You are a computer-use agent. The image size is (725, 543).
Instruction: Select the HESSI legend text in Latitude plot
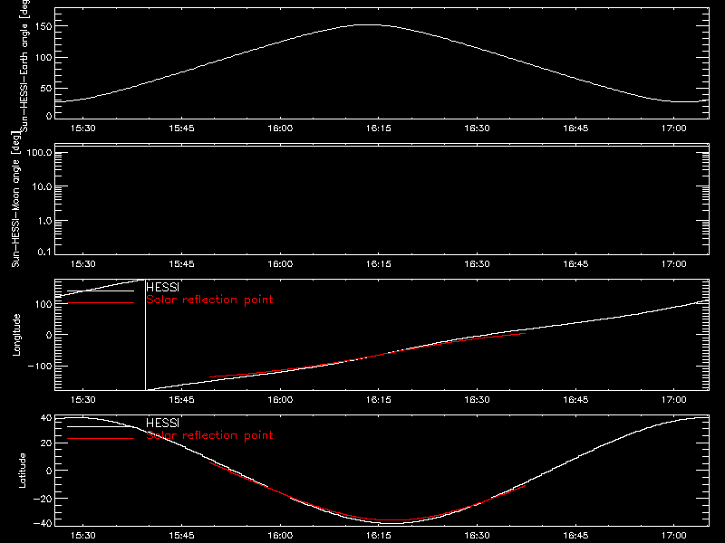coord(163,423)
